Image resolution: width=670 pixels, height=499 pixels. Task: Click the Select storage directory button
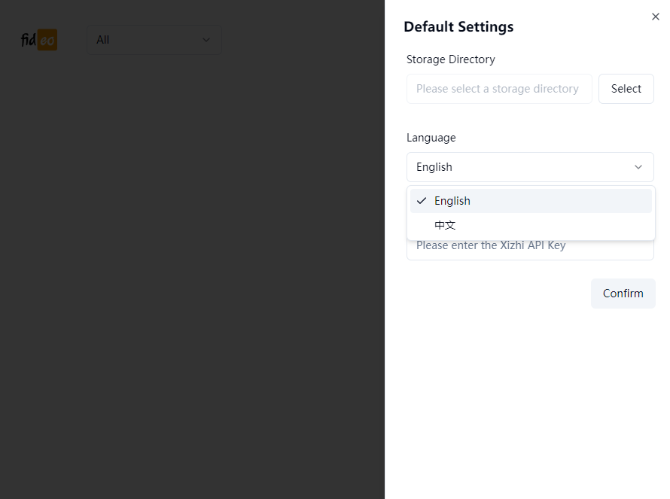pos(626,89)
